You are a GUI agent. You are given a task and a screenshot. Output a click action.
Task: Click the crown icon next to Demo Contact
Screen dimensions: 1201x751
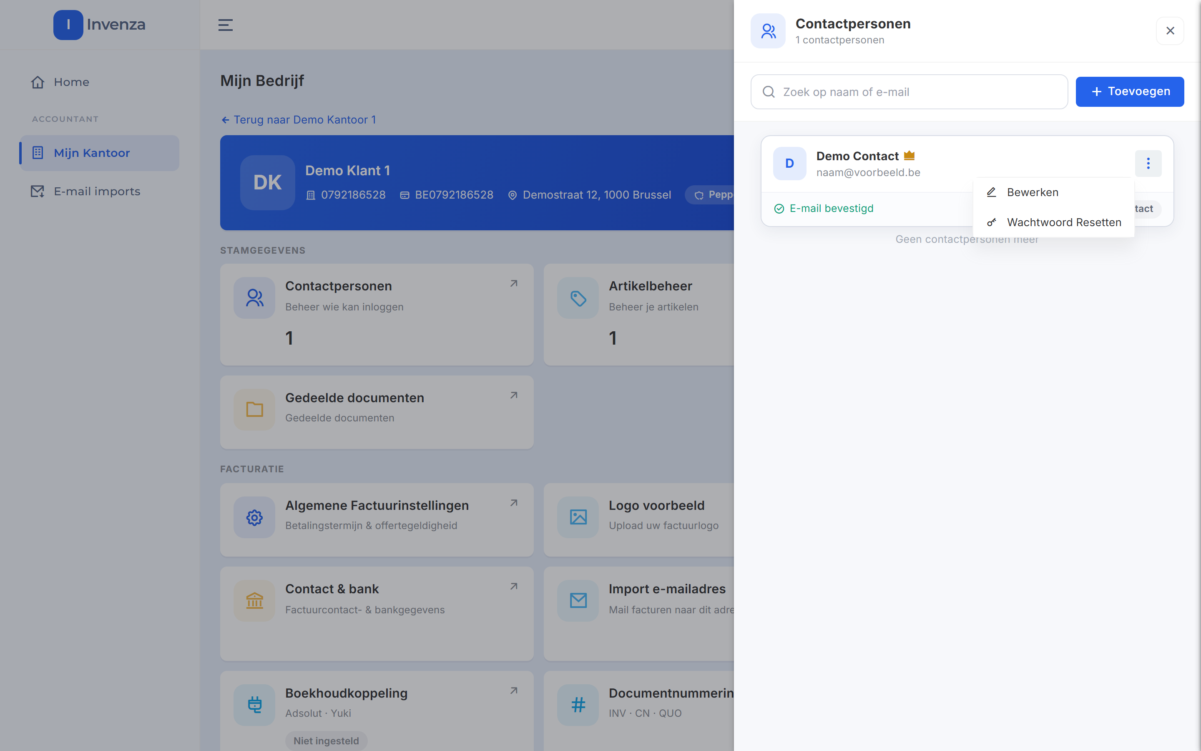(909, 156)
